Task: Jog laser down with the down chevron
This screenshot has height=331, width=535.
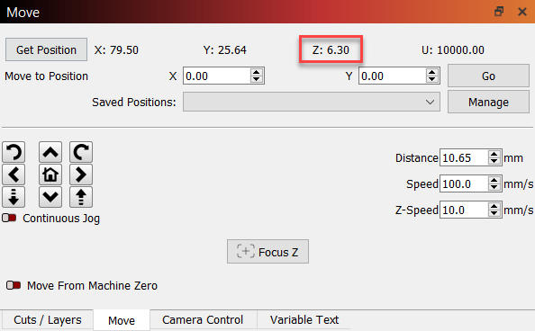Action: [x=50, y=197]
